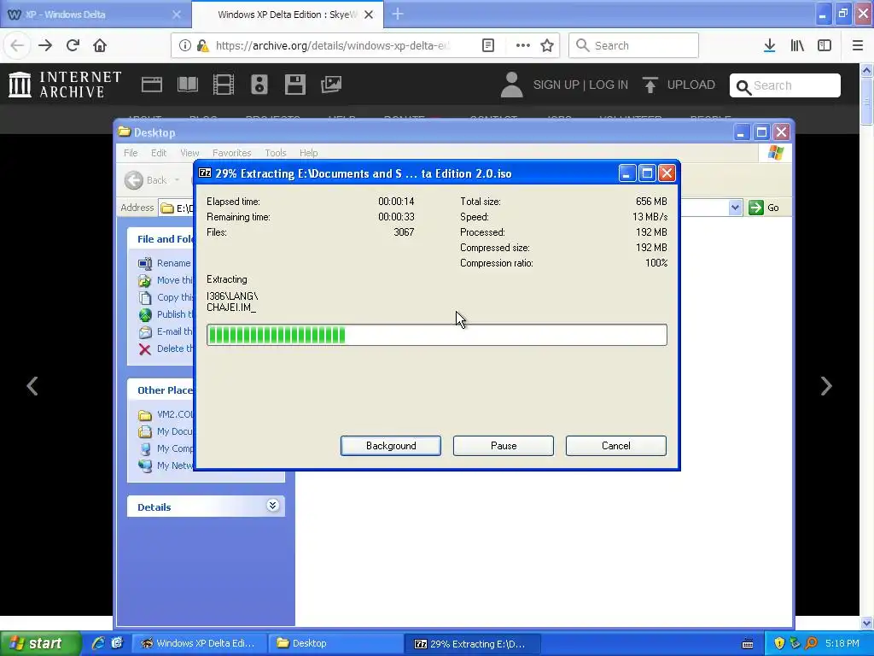Expand the address bar dropdown
This screenshot has height=656, width=874.
tap(735, 208)
